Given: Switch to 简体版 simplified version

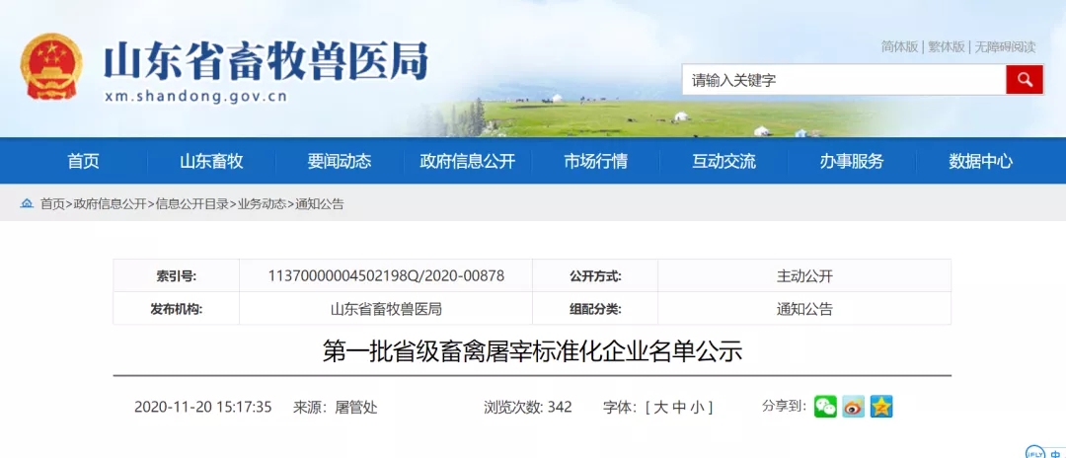Looking at the screenshot, I should tap(899, 47).
